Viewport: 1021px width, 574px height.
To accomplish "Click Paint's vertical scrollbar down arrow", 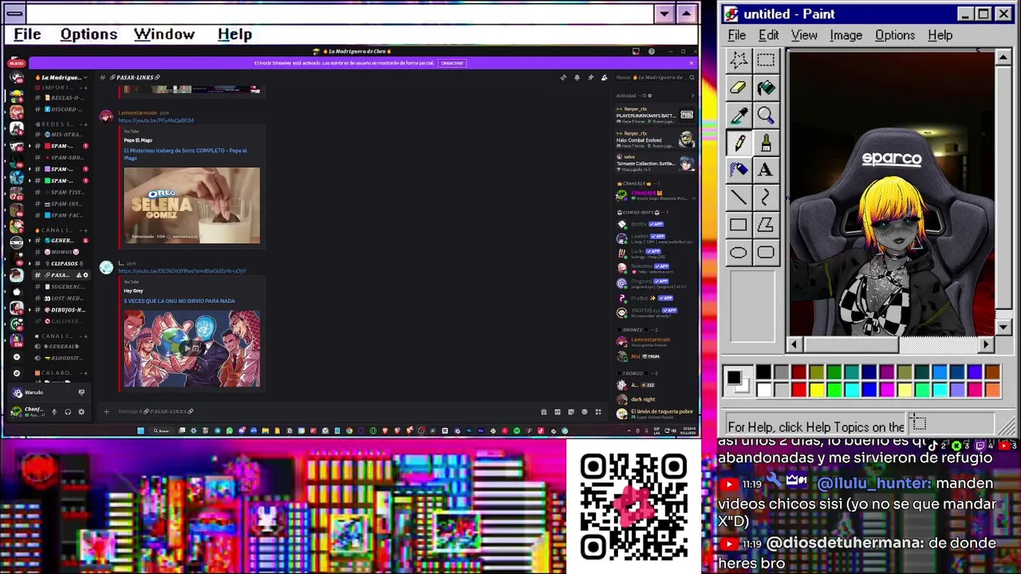I will tap(1003, 327).
